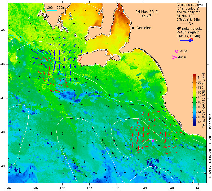Click the red and blue HF radar legend arrow
This screenshot has width=212, height=191.
point(187,40)
